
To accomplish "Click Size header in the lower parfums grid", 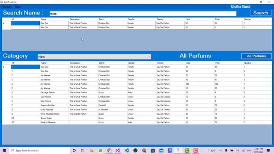I will [188, 63].
